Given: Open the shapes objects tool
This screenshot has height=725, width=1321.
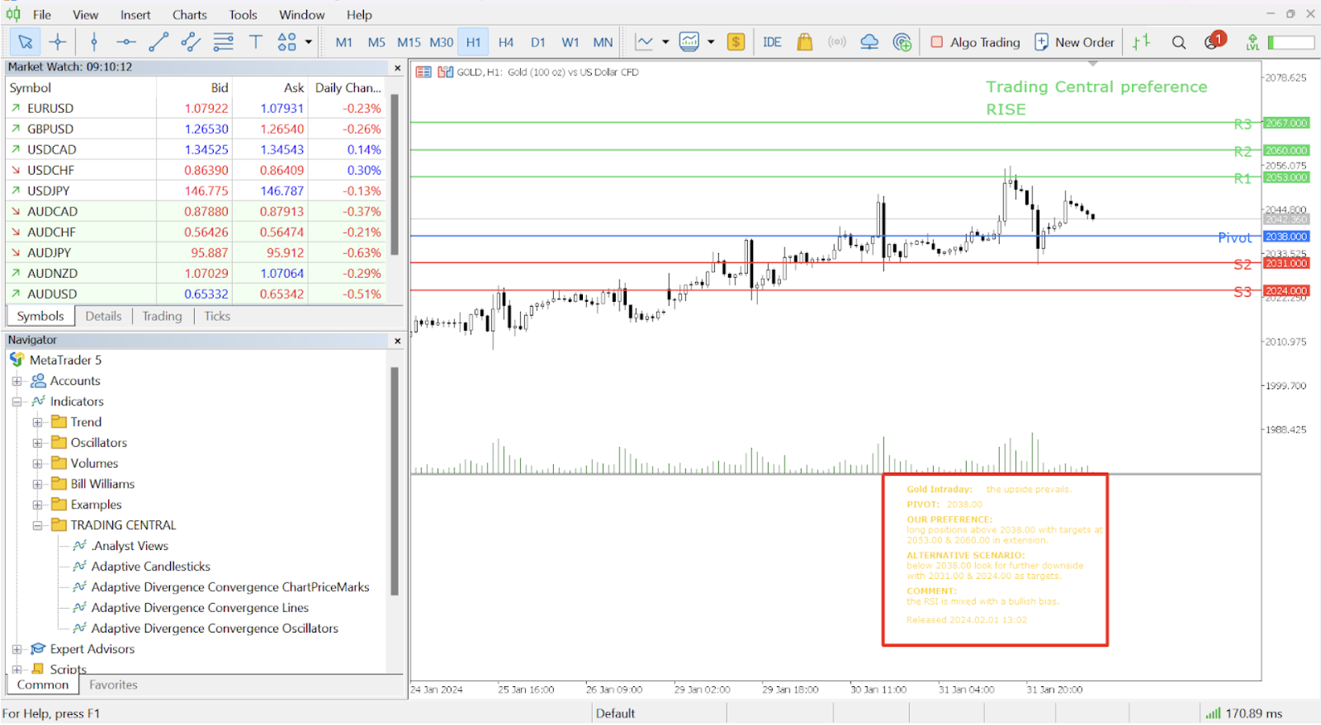Looking at the screenshot, I should click(x=286, y=42).
